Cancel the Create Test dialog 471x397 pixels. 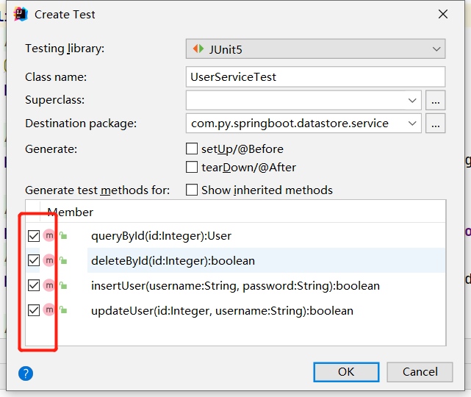point(420,372)
